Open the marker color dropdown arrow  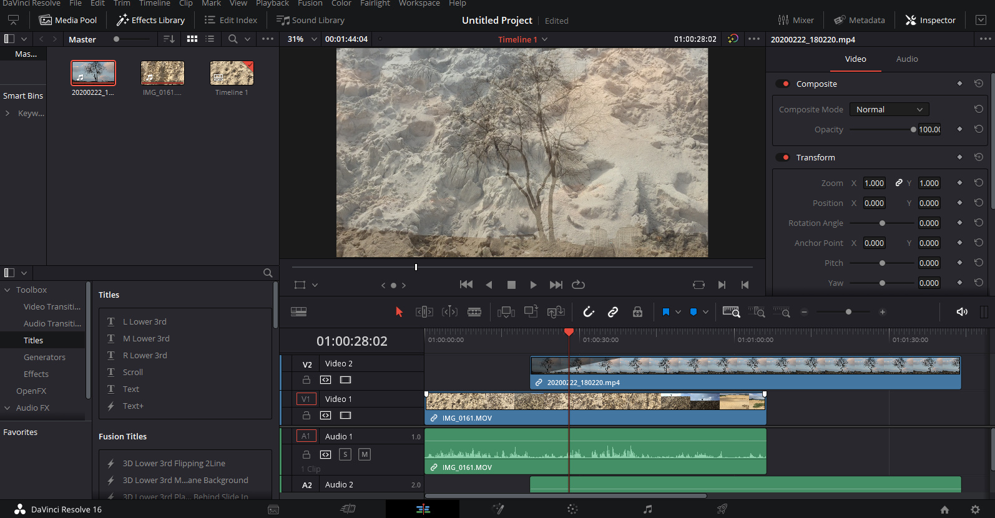click(705, 312)
